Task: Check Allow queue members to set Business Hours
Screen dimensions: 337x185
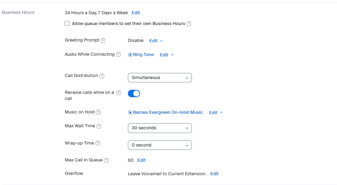Action: click(x=67, y=24)
